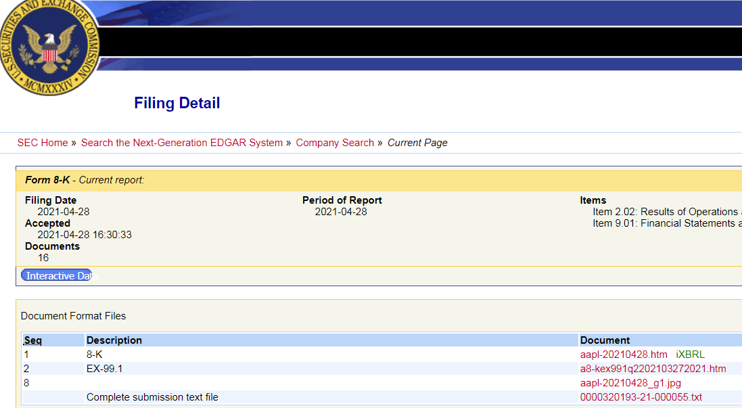Click the Interactive Data button

pos(57,275)
